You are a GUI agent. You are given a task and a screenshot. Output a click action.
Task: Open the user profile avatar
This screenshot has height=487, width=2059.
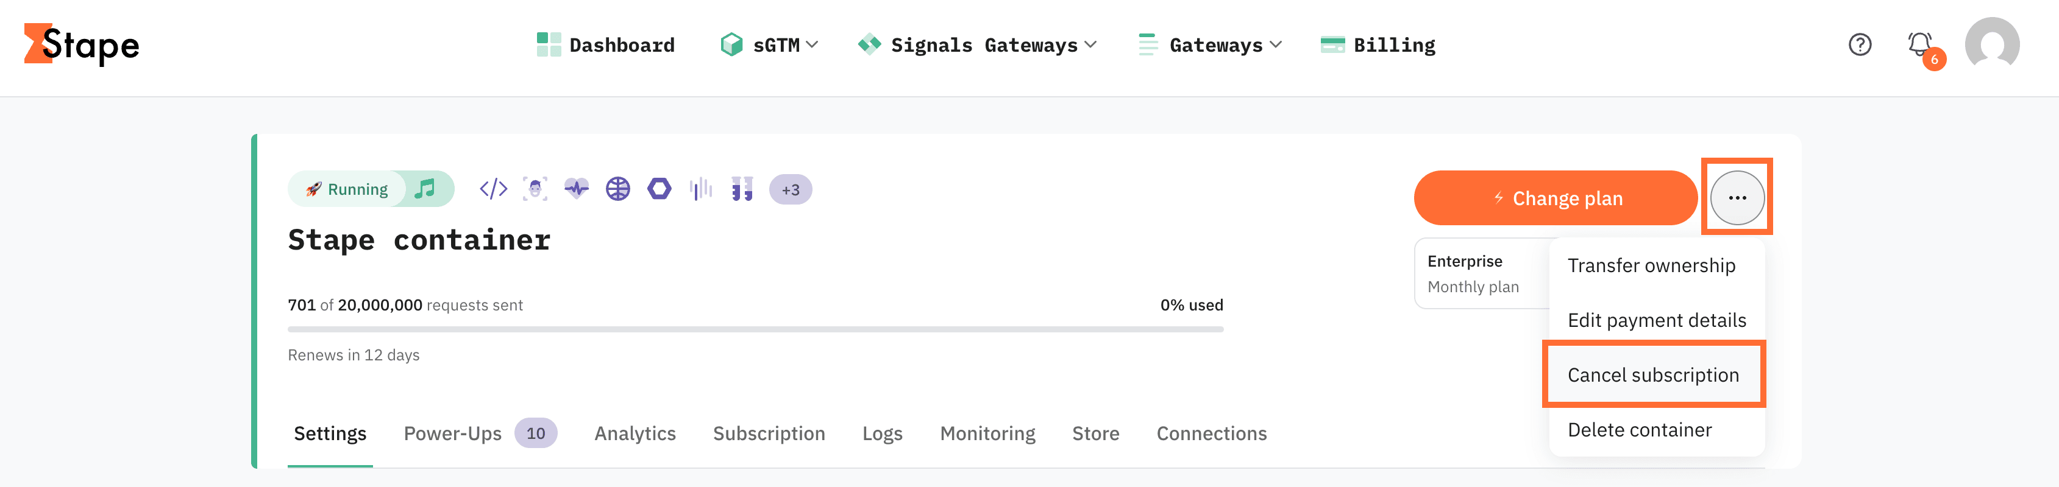tap(1992, 44)
